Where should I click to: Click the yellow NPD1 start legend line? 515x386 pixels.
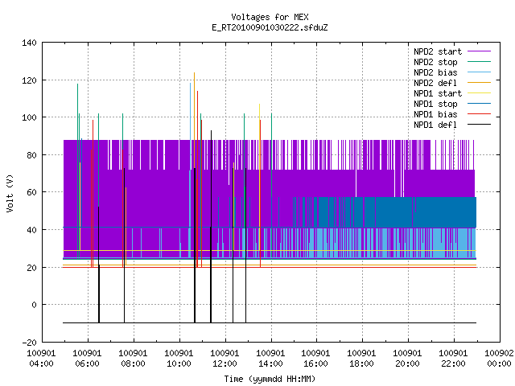tap(480, 93)
